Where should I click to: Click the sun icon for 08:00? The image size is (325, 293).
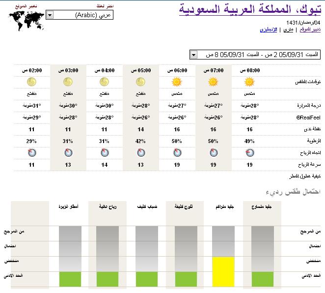click(x=249, y=82)
